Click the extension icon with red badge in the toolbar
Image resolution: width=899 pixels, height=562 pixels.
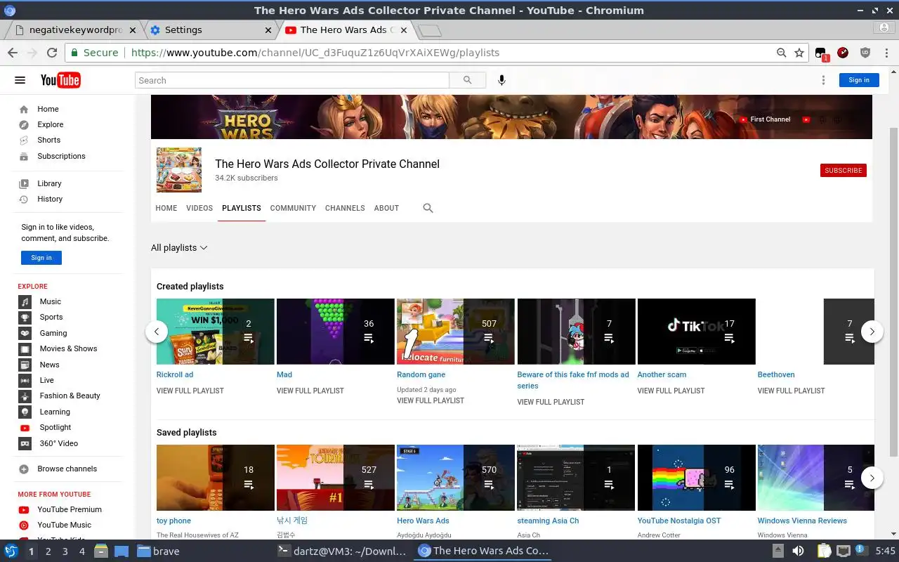point(821,53)
